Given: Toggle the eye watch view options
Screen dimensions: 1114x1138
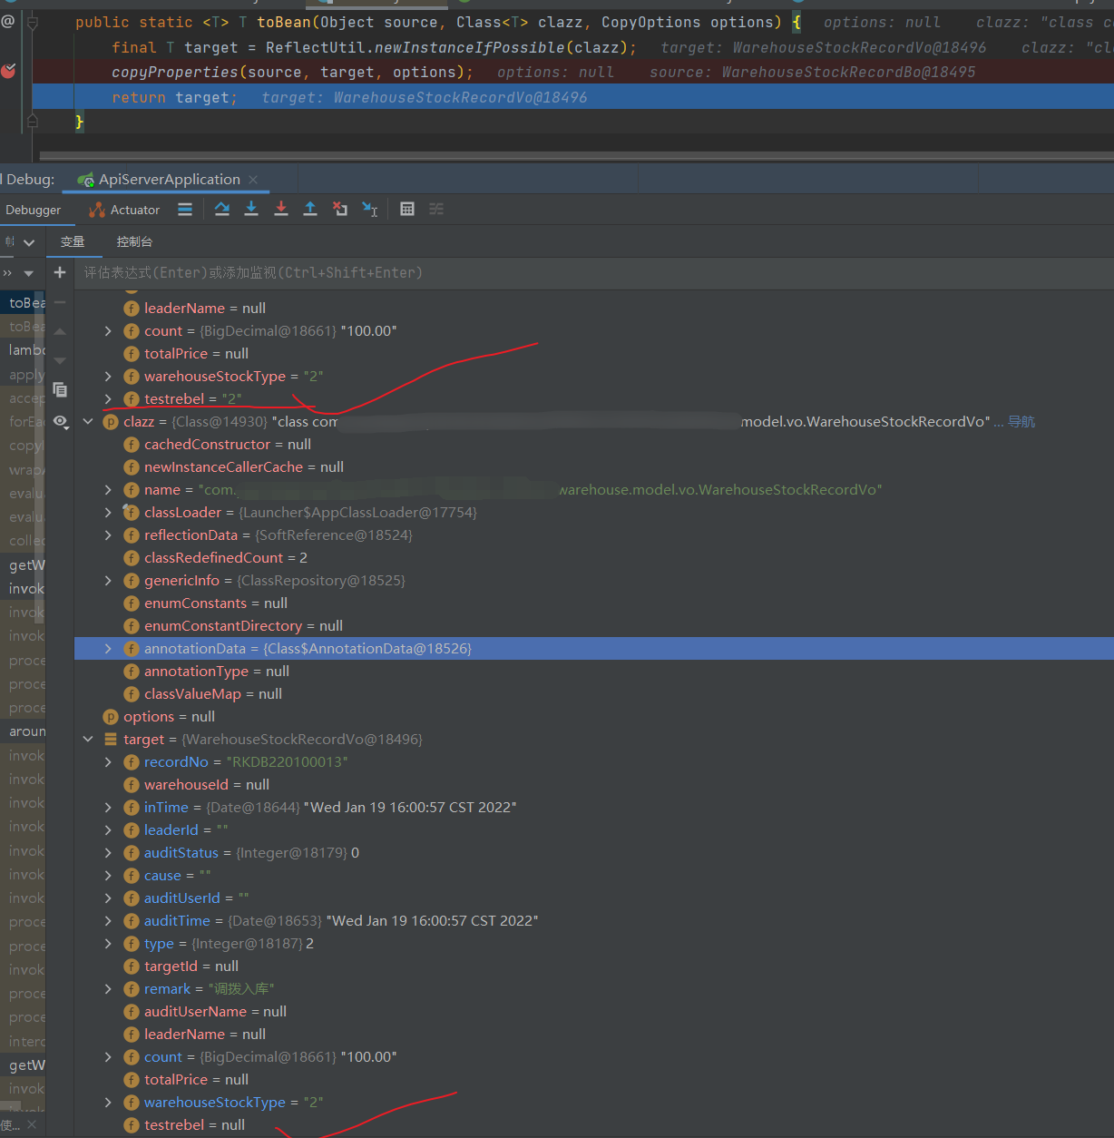Looking at the screenshot, I should (x=60, y=421).
